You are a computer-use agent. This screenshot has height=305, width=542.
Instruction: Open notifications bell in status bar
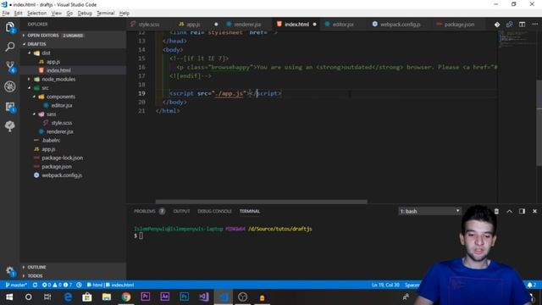531,285
